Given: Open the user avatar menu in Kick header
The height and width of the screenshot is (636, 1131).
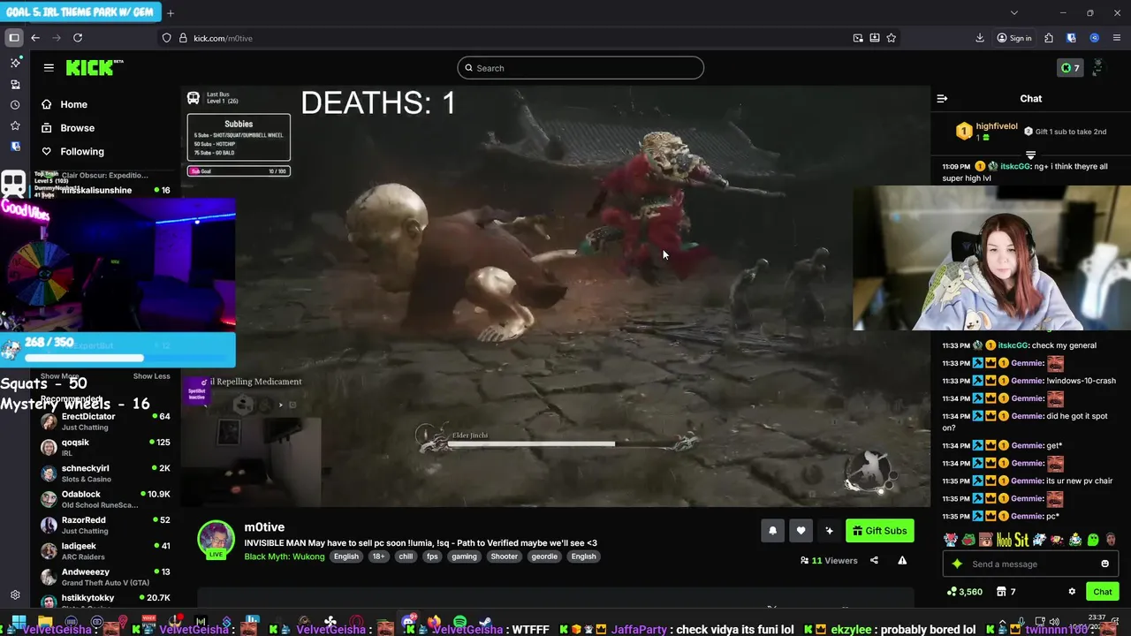Looking at the screenshot, I should 1097,68.
